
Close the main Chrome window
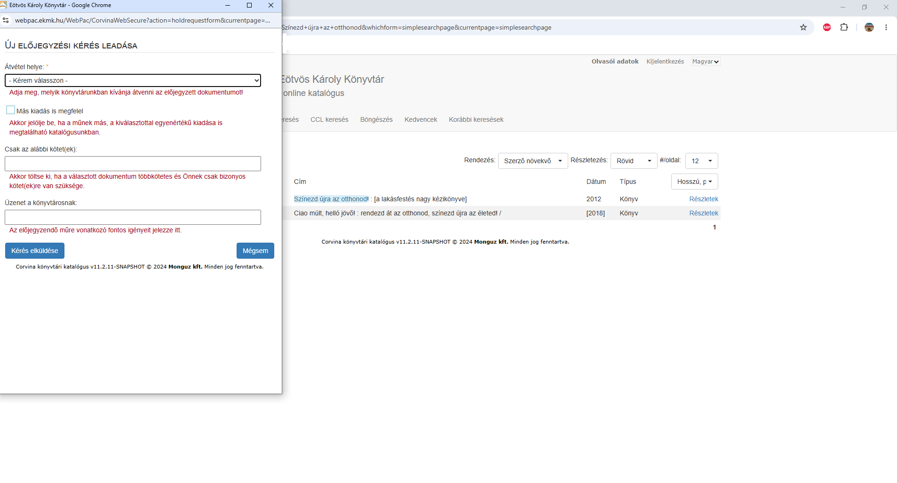886,7
